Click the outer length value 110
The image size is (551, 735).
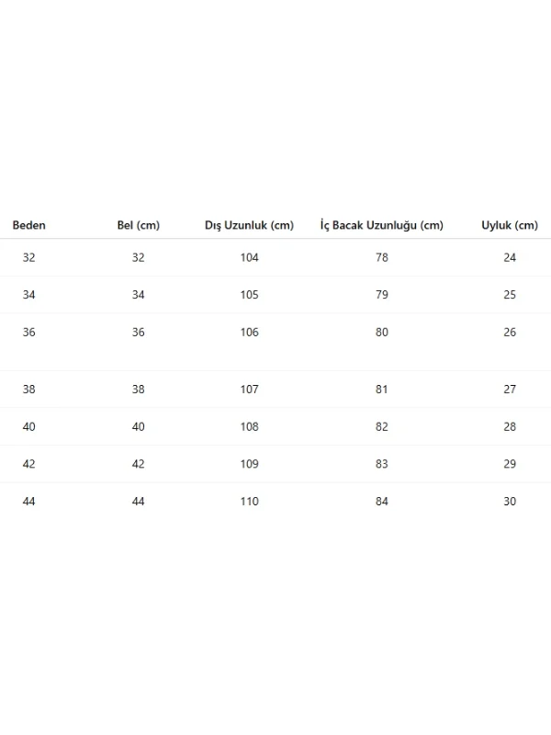point(249,501)
